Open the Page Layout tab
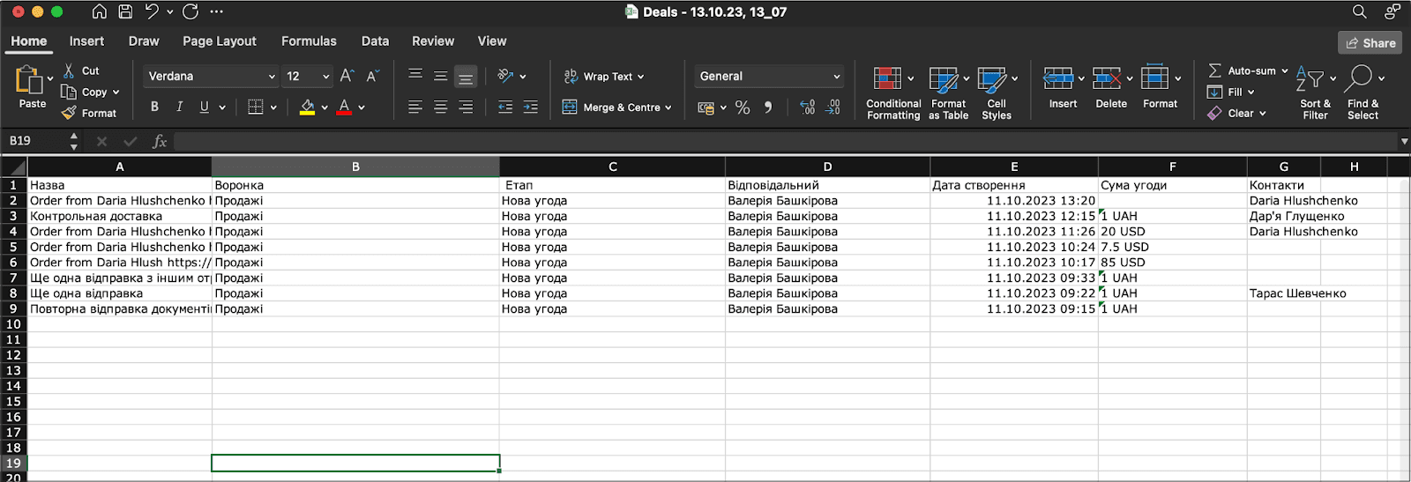 tap(219, 41)
